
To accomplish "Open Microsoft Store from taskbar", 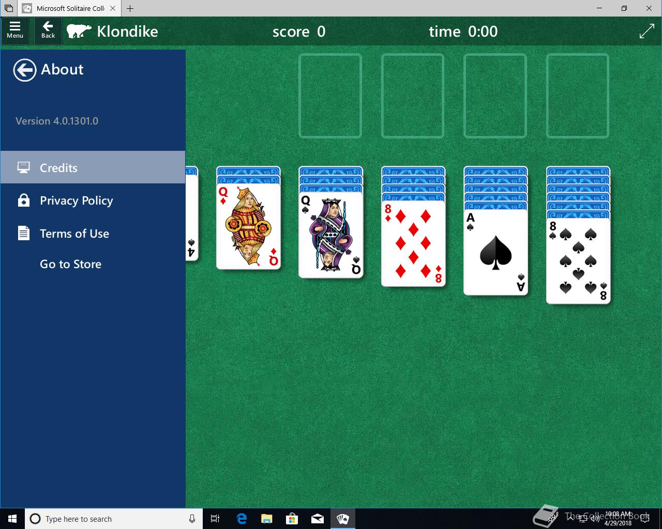I will (x=292, y=519).
